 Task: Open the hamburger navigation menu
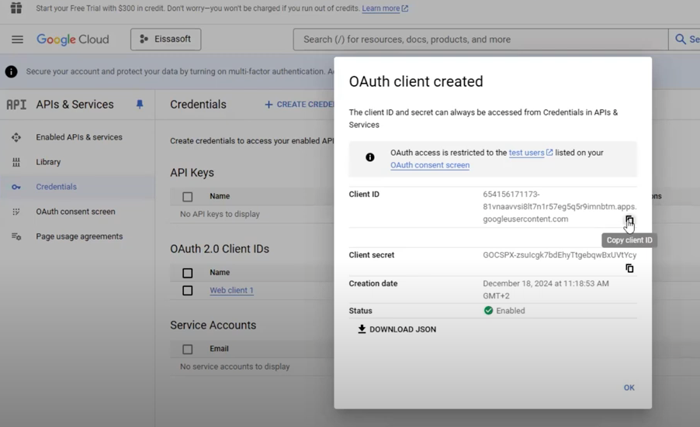click(x=17, y=40)
